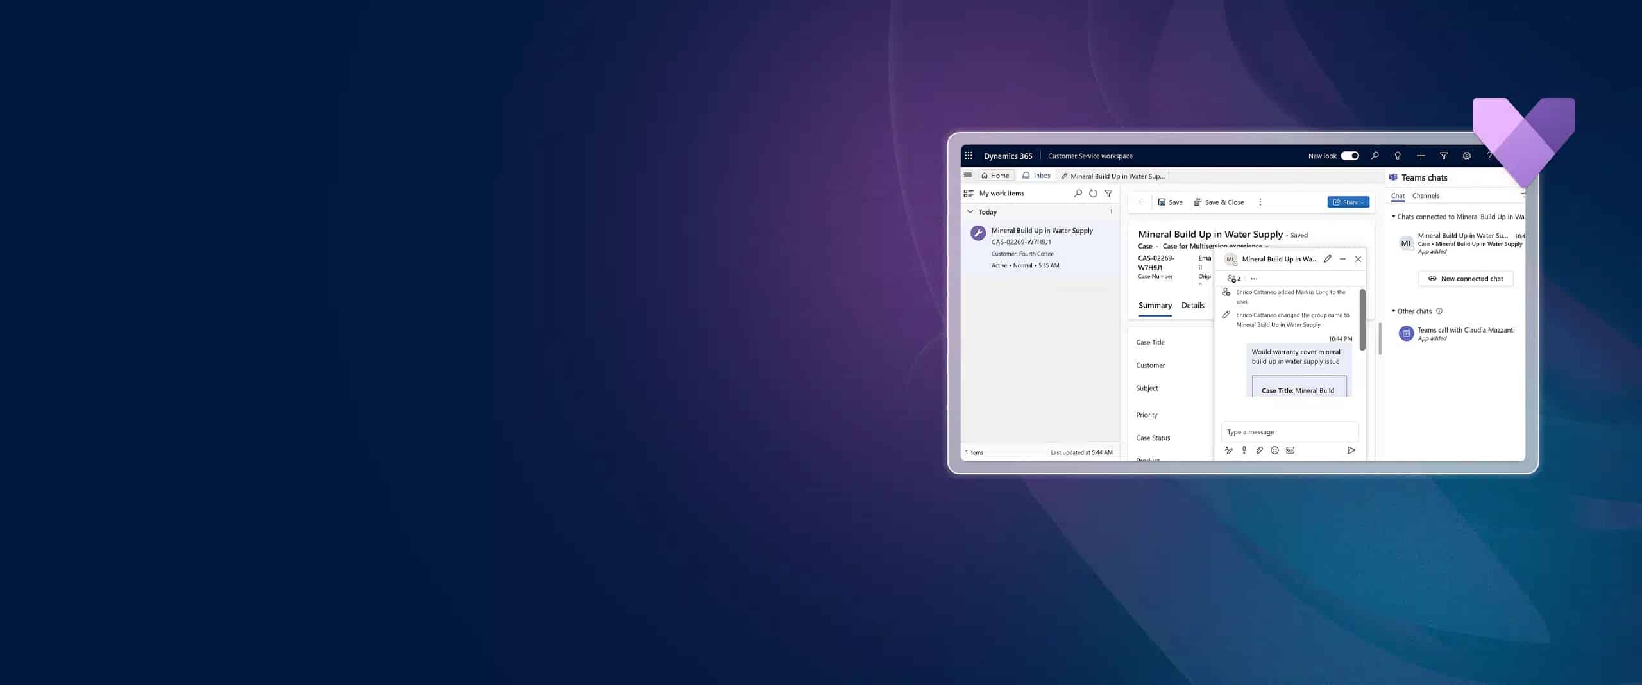
Task: Refresh the My work items list
Action: click(1093, 193)
